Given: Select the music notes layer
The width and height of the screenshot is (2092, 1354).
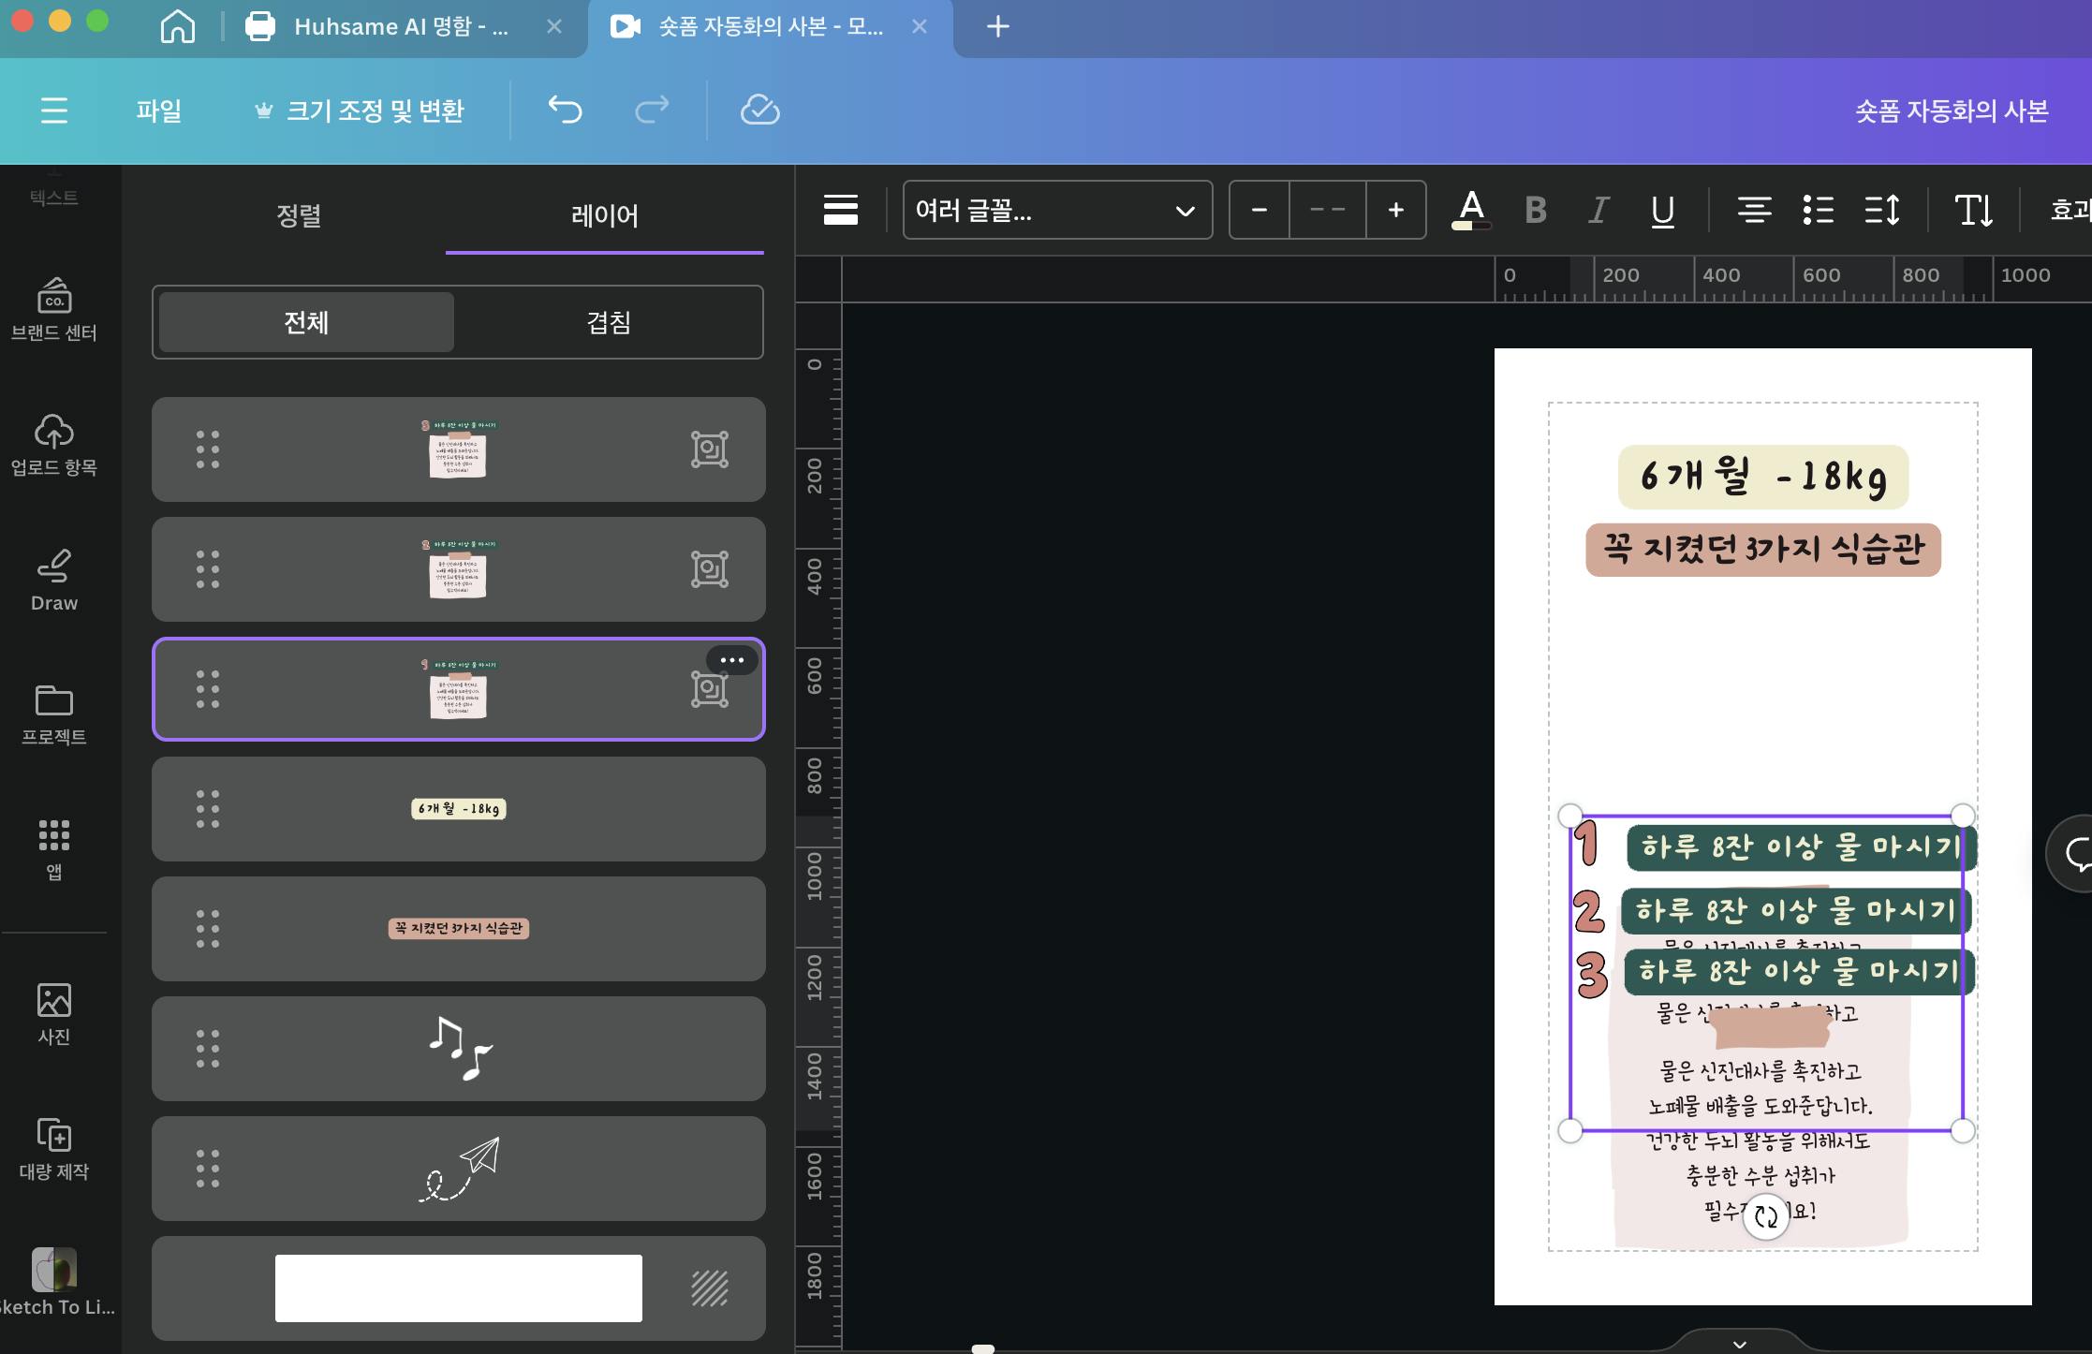Looking at the screenshot, I should [459, 1049].
